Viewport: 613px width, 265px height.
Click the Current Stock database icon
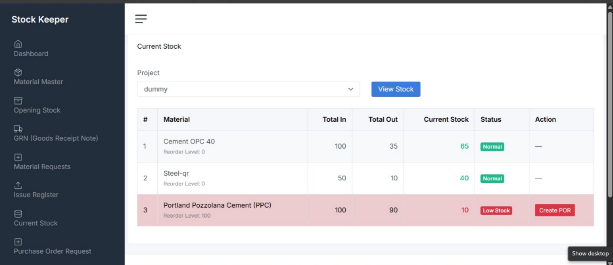tap(18, 214)
